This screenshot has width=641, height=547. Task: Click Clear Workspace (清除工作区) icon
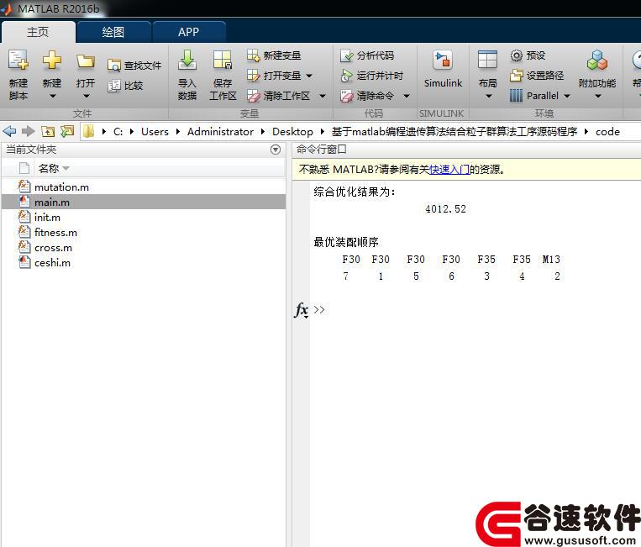point(254,96)
